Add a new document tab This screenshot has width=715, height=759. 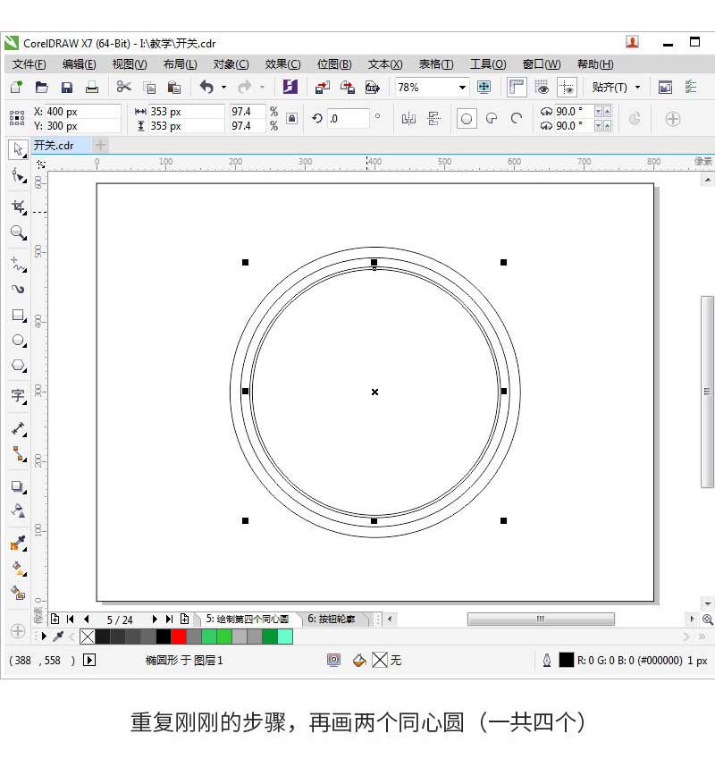[x=100, y=145]
